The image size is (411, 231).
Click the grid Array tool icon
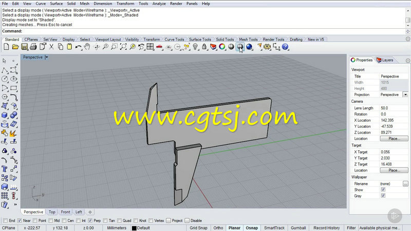point(5,196)
